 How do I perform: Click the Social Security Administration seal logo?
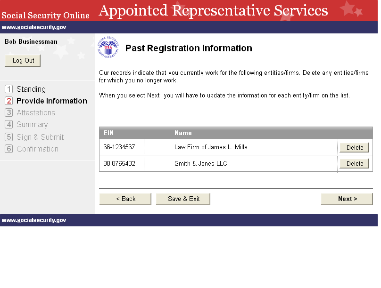pos(108,48)
